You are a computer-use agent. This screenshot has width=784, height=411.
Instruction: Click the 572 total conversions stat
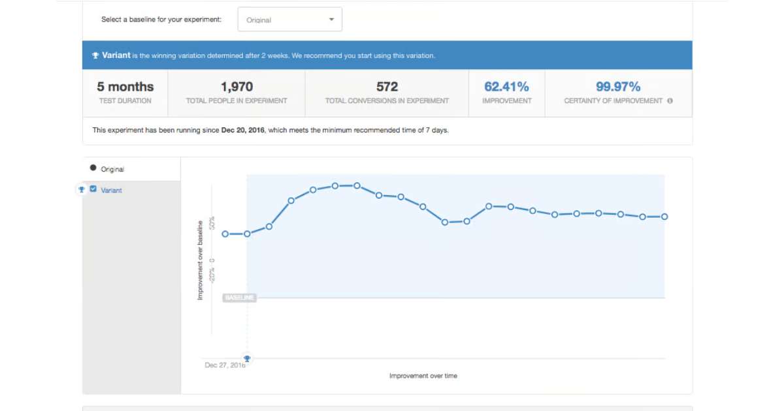click(387, 87)
